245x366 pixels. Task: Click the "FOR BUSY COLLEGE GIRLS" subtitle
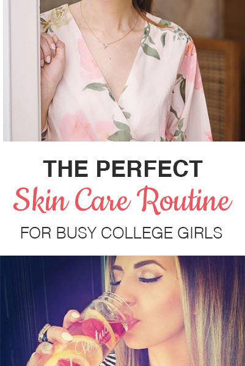point(122,232)
